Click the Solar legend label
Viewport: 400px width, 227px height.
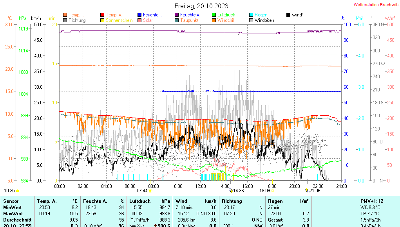(148, 20)
